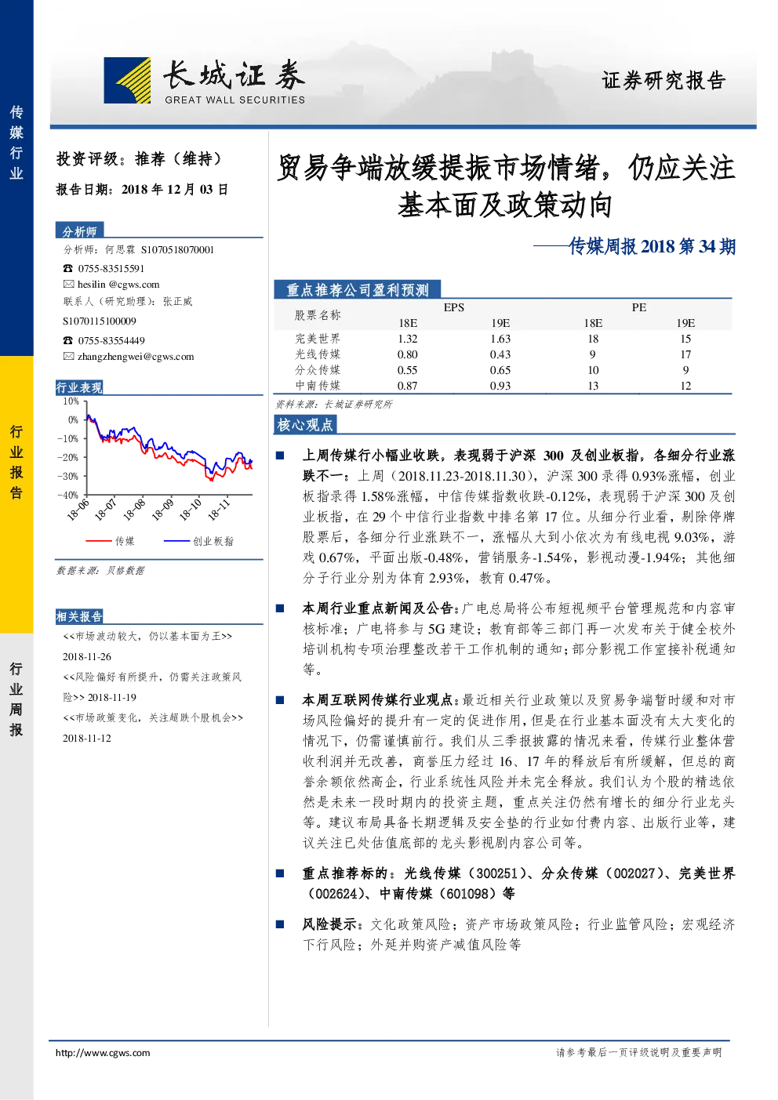Click the main title 贸易争端放缓提振市场情绪
Image resolution: width=778 pixels, height=1100 pixels.
tap(444, 168)
